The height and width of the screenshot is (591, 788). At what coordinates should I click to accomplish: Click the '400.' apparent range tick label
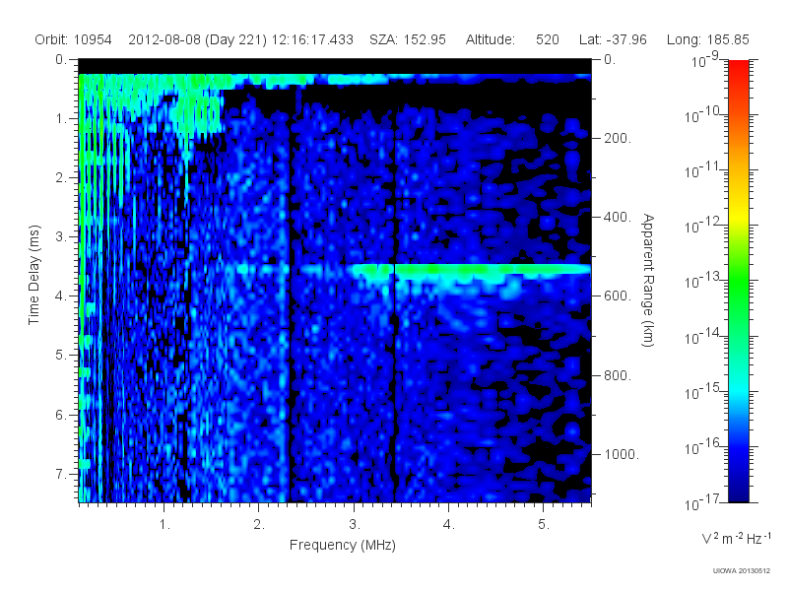pos(618,217)
